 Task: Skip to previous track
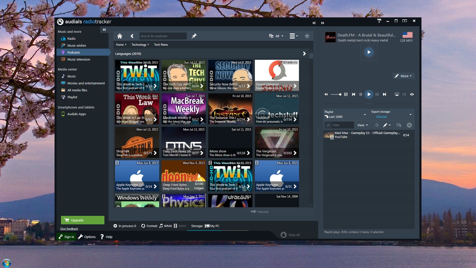pos(353,94)
